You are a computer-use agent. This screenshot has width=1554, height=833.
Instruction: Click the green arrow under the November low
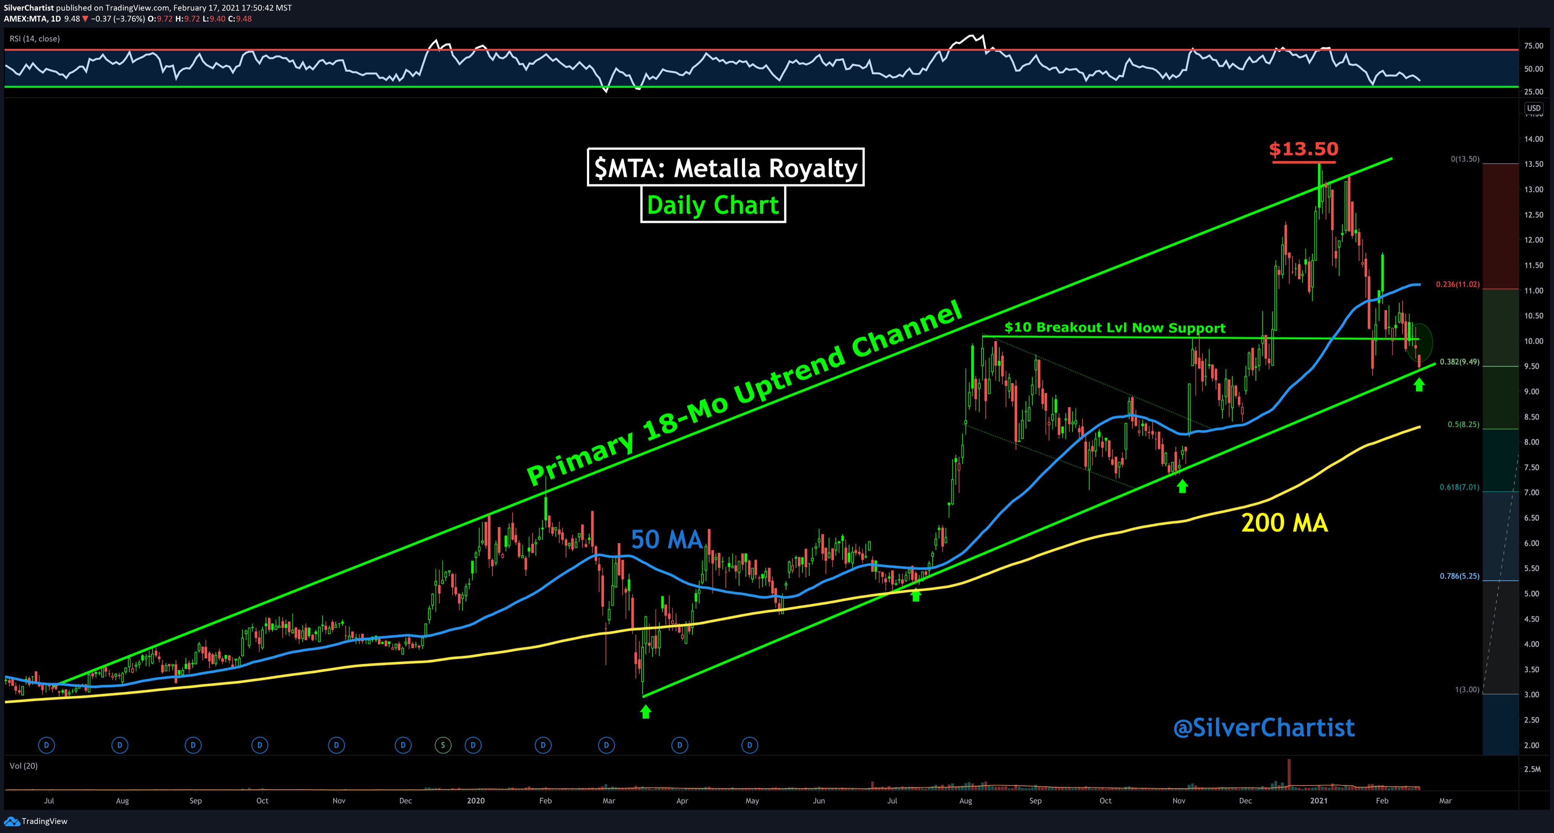pos(1183,486)
